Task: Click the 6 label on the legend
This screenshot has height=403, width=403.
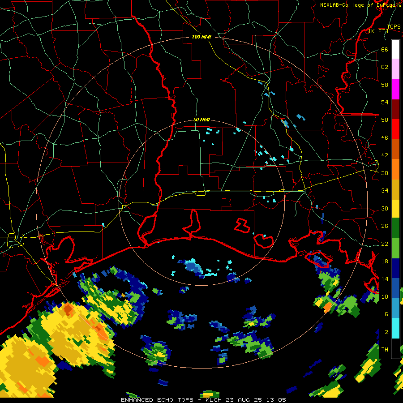Action: click(386, 314)
